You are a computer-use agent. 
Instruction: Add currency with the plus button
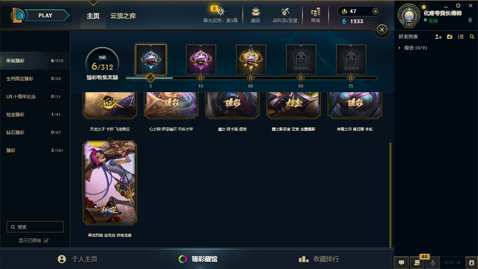coord(376,11)
